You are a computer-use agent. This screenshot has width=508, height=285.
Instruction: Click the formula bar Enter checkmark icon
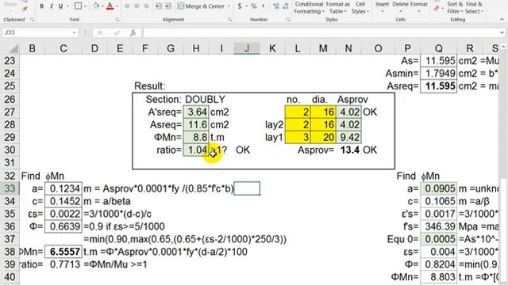point(117,32)
